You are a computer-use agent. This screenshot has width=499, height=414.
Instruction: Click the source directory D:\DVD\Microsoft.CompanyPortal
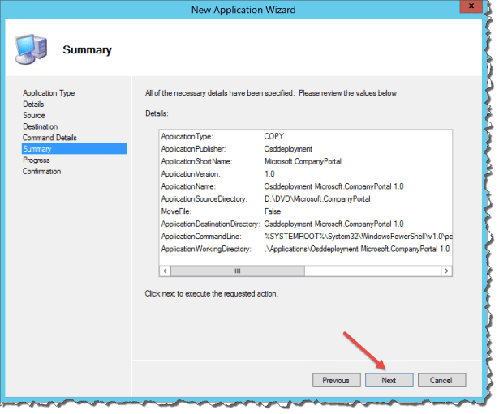point(317,198)
